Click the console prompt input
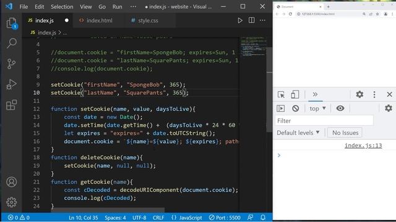The image size is (396, 222). (x=337, y=155)
